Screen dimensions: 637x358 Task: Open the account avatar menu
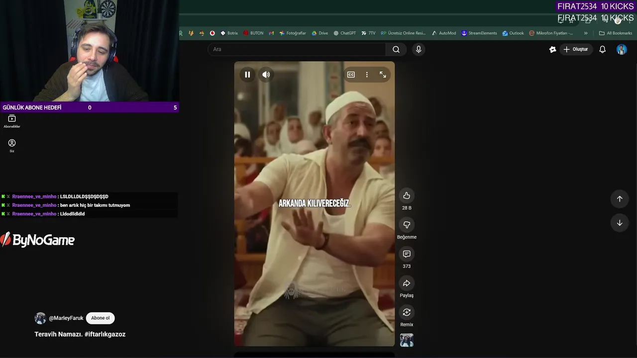point(622,49)
